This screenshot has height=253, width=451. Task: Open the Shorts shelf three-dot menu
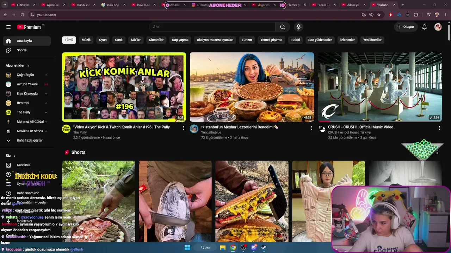[437, 152]
